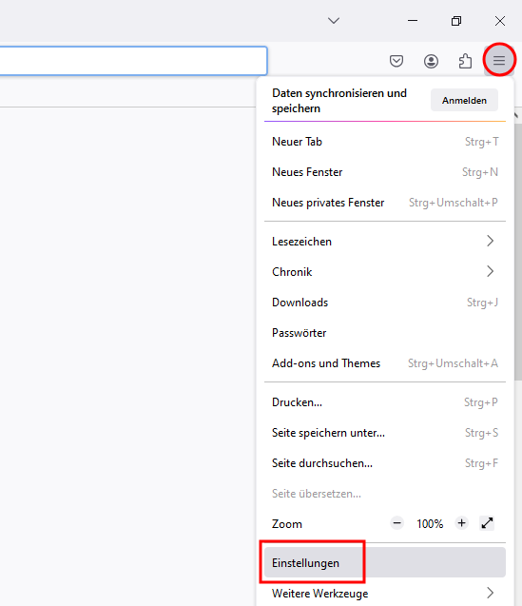Click the Pocket save icon

396,61
